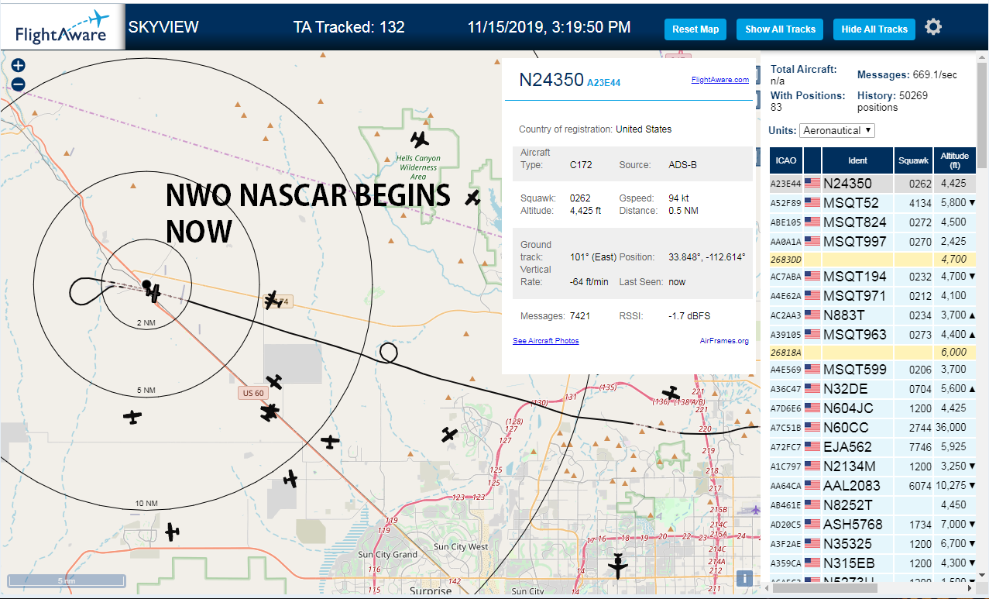The width and height of the screenshot is (989, 599).
Task: Select unidentified 26818A row
Action: 873,353
